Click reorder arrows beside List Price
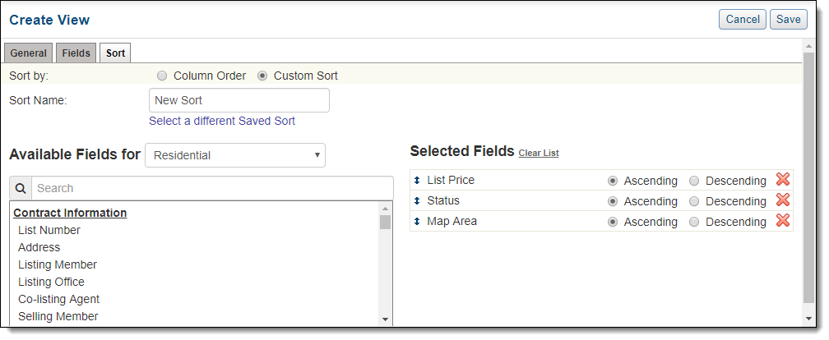Image resolution: width=829 pixels, height=340 pixels. coord(417,181)
